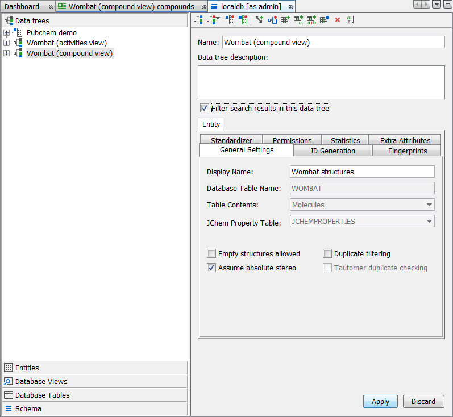The width and height of the screenshot is (453, 417).
Task: Click the add chemical terms field icon
Action: 298,20
